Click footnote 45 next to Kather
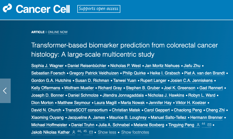The height and width of the screenshot is (139, 233). click(x=85, y=131)
